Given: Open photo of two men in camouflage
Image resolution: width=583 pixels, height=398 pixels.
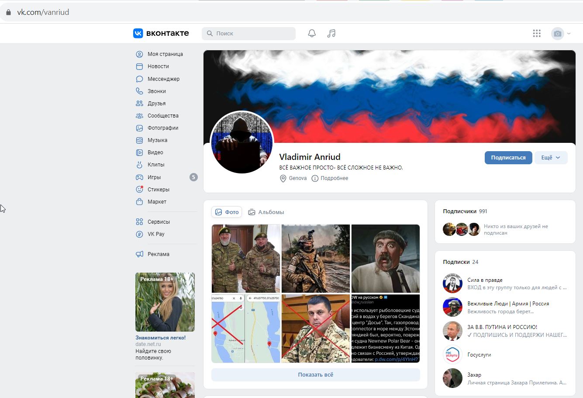Looking at the screenshot, I should pyautogui.click(x=246, y=258).
